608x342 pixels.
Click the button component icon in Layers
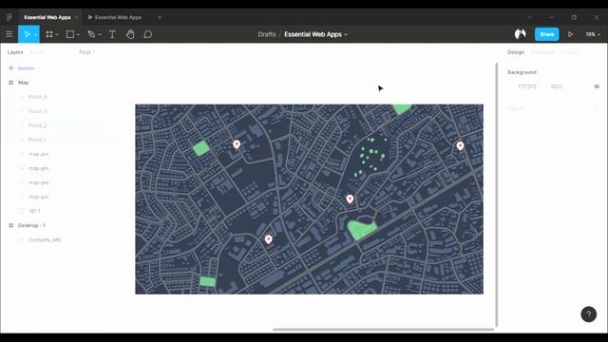pyautogui.click(x=10, y=68)
